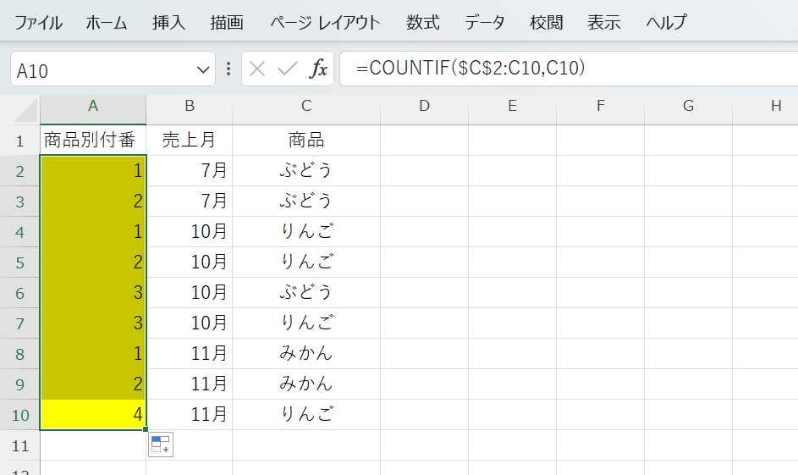Select the 商品別付番 header cell
This screenshot has width=798, height=475.
point(93,140)
